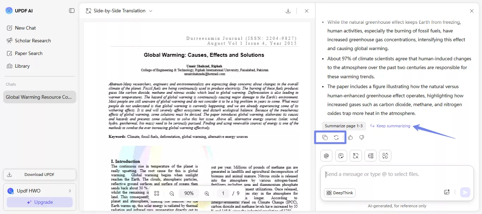
Task: Download the translated document
Action: 288,11
